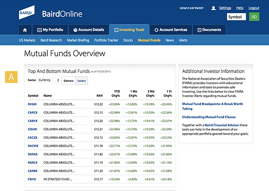
Task: Click the Baird logo
Action: click(26, 13)
